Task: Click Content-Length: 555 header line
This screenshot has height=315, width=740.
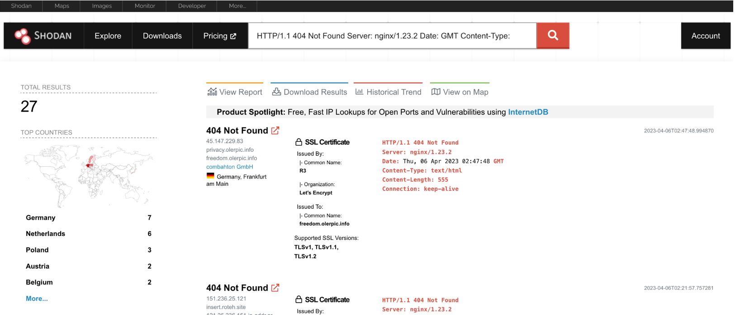Action: coord(415,179)
